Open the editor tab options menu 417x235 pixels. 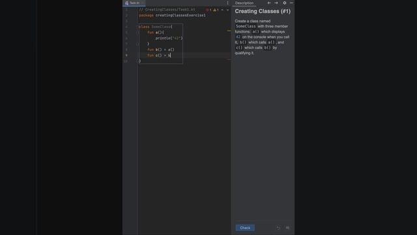227,3
